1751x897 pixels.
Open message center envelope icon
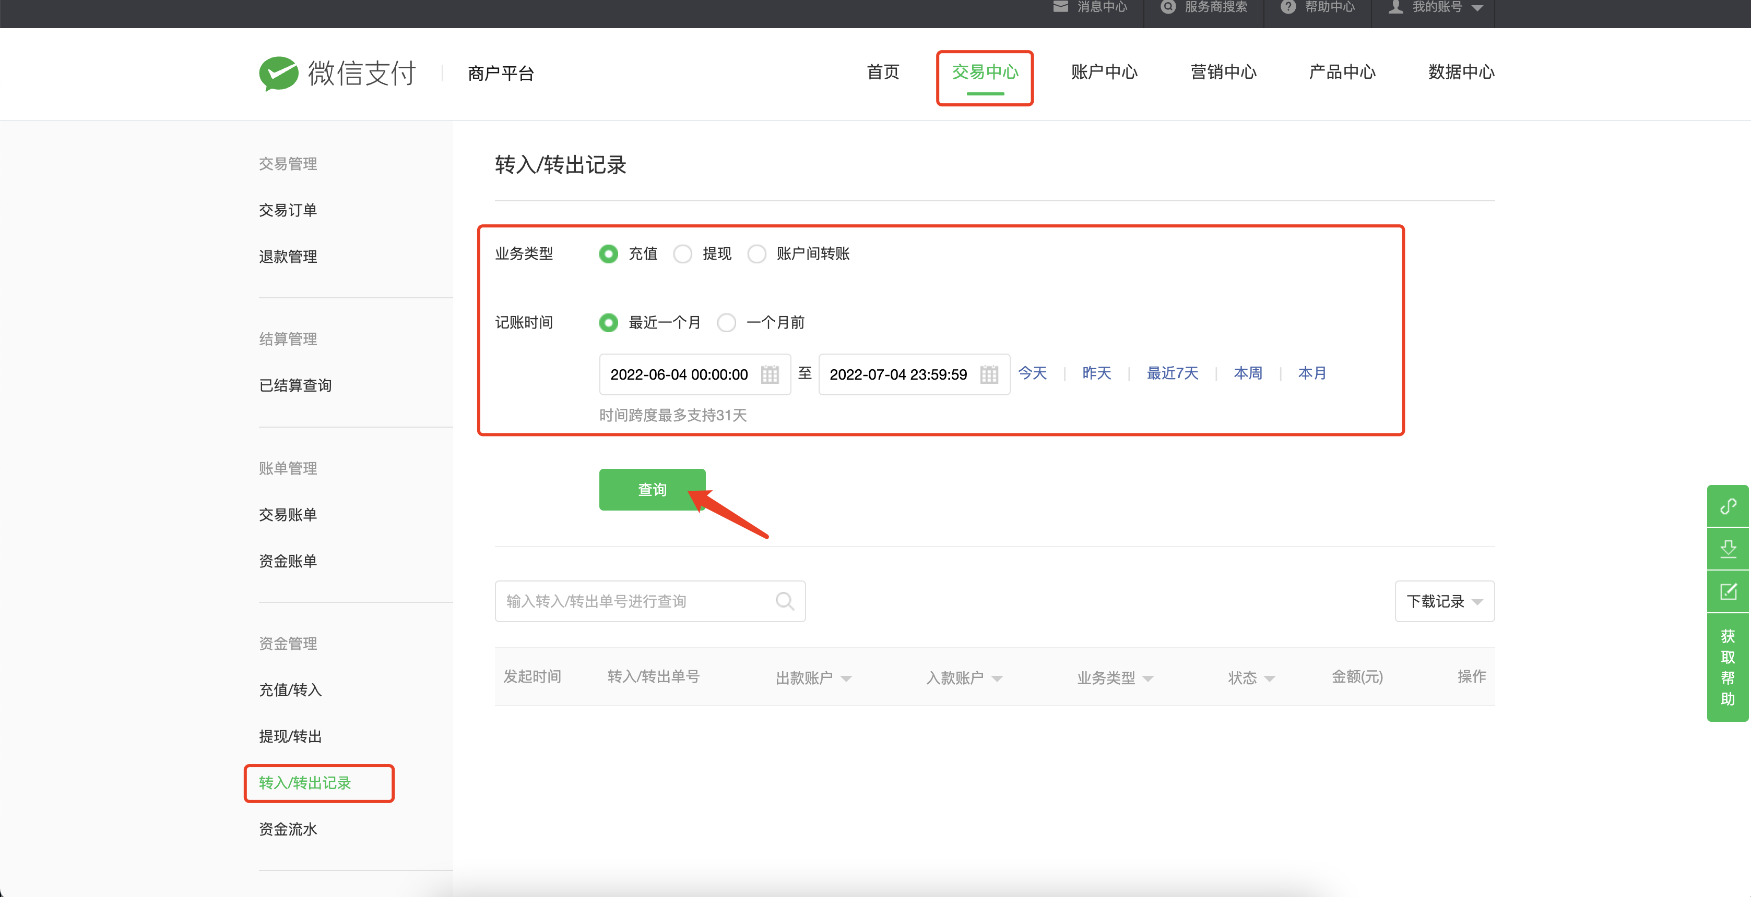[1060, 7]
